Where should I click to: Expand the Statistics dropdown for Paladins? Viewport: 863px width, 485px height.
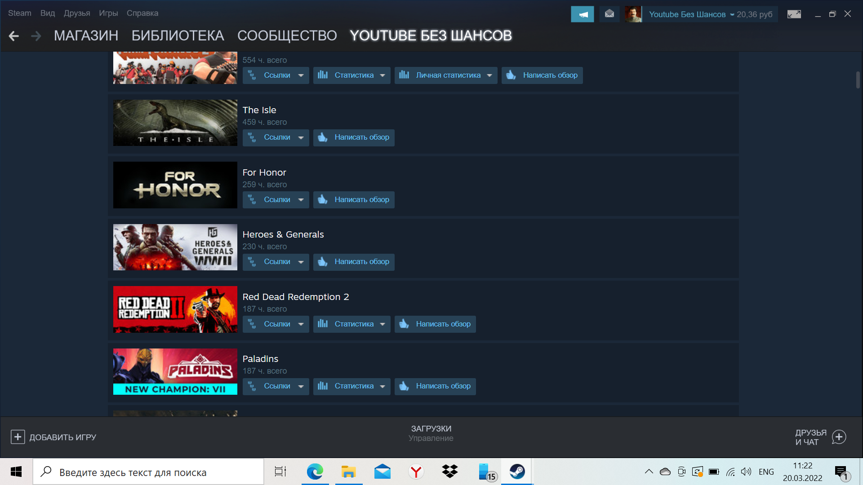[x=351, y=386]
